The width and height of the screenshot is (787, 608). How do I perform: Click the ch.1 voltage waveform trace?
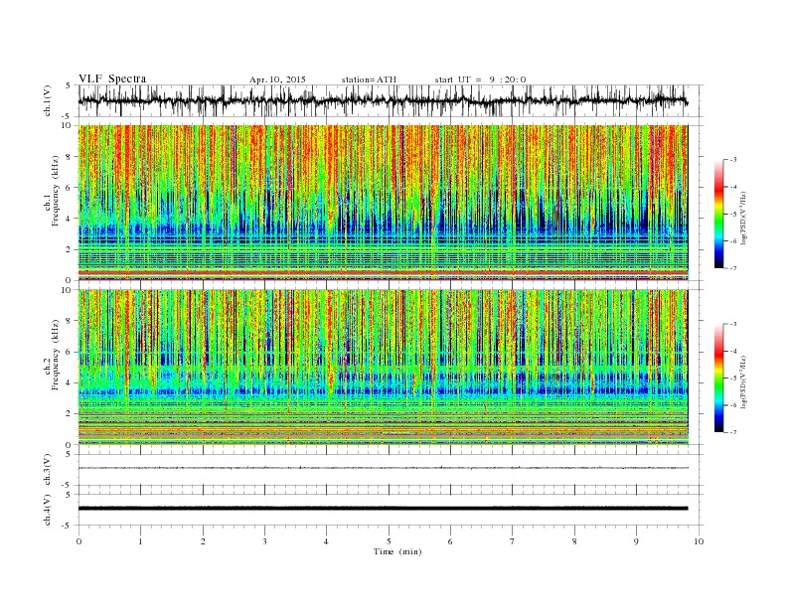click(384, 100)
